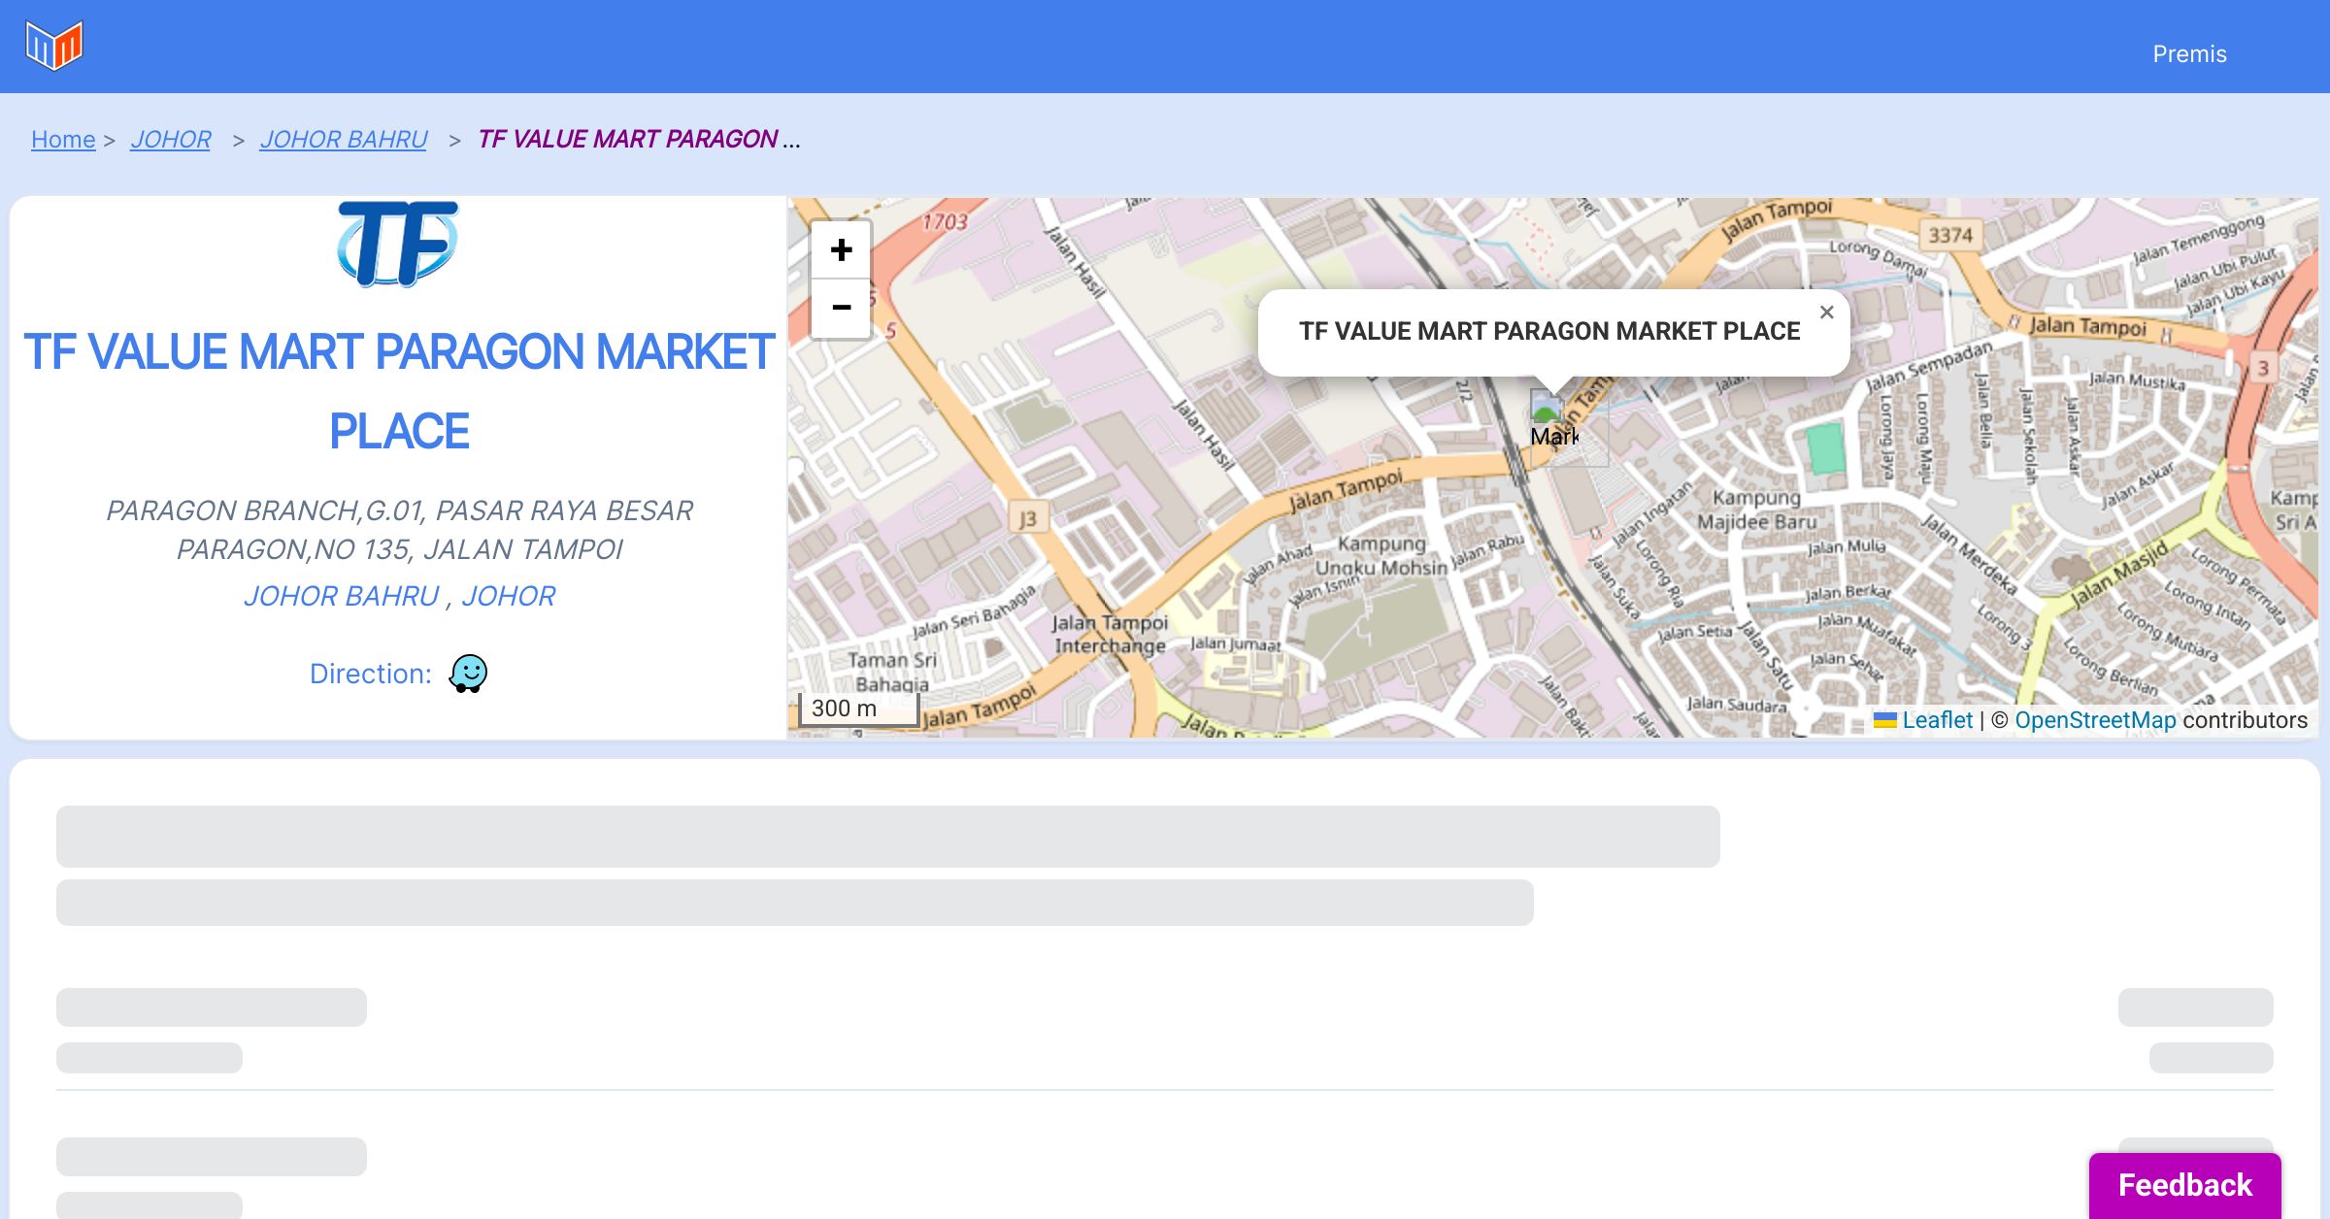This screenshot has width=2330, height=1219.
Task: Open the Premis menu item
Action: (x=2189, y=54)
